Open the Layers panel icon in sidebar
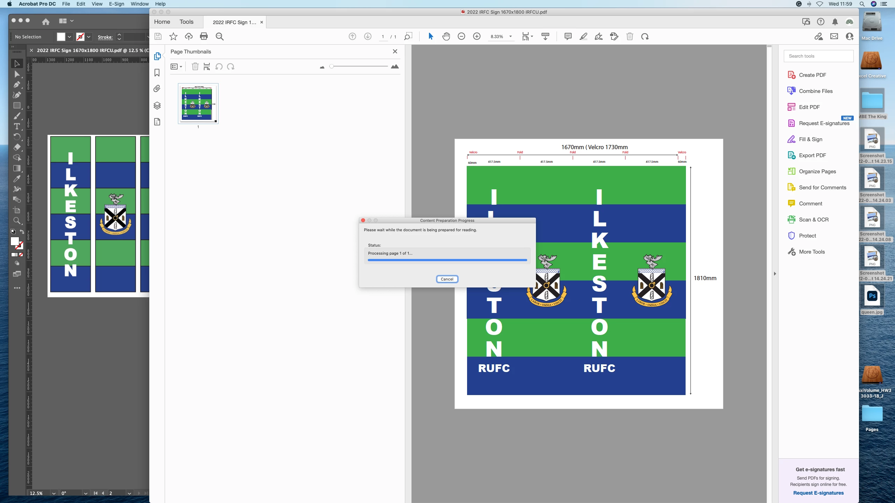The width and height of the screenshot is (895, 503). coord(157,105)
